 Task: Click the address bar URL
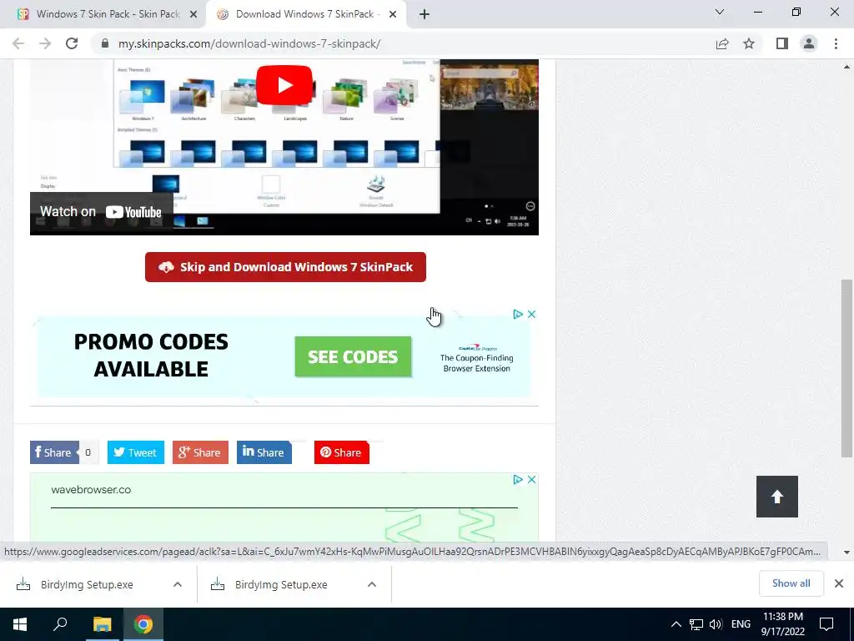[249, 43]
